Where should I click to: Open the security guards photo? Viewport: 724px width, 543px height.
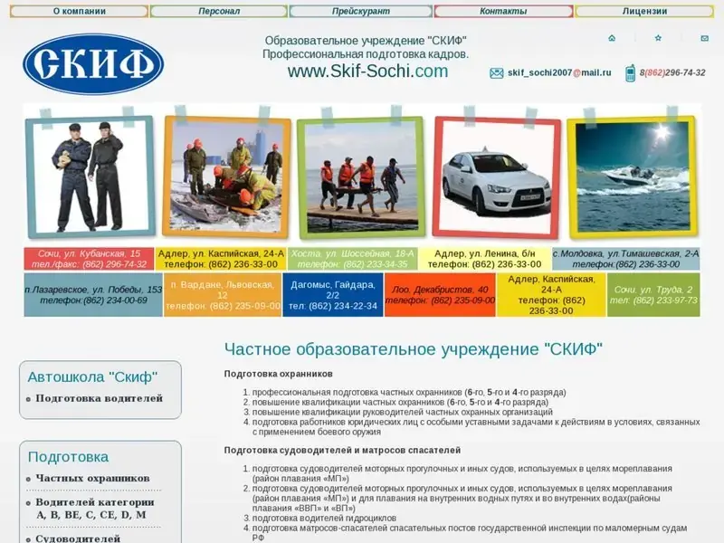90,176
